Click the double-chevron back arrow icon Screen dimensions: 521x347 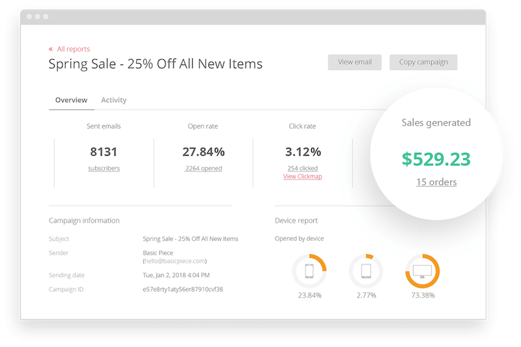pos(51,49)
